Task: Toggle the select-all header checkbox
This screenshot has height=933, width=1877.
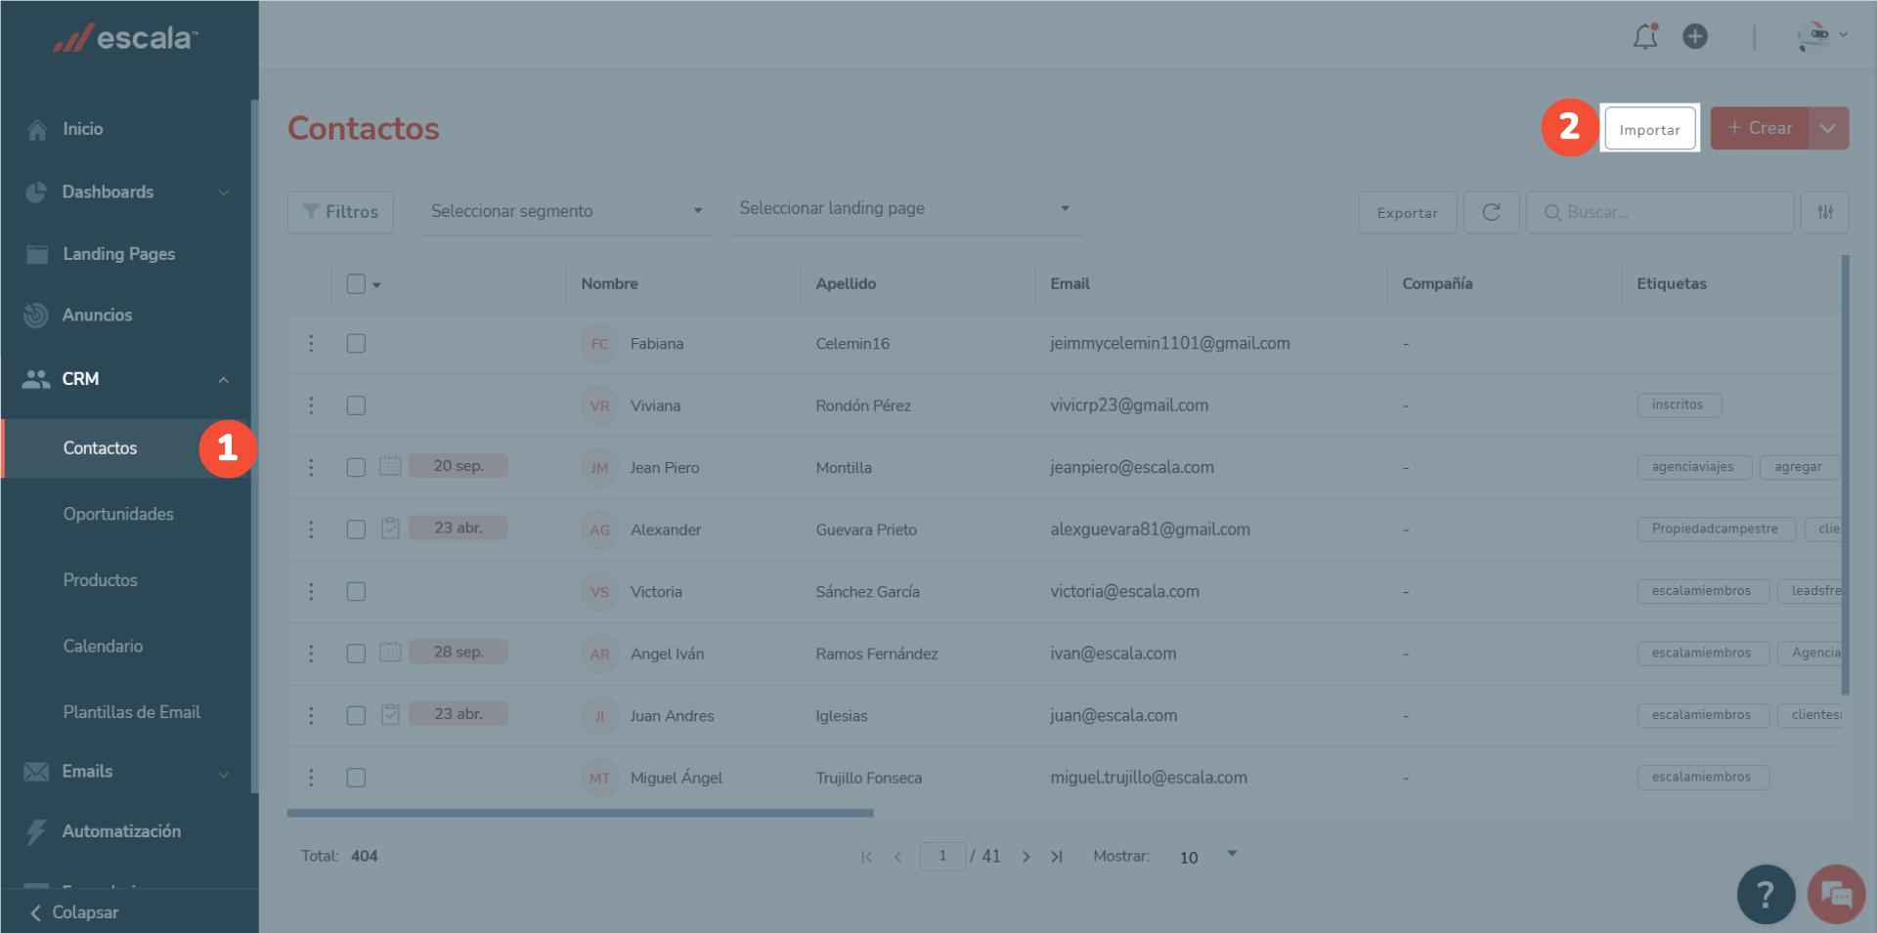Action: (x=356, y=284)
